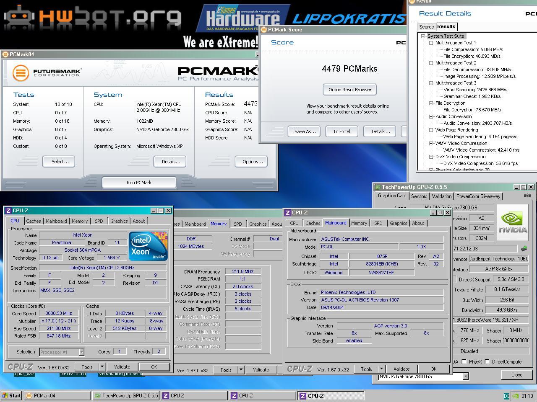Activate the third, highlighted CPU-Z taskbar item
The image size is (537, 402).
(x=331, y=396)
